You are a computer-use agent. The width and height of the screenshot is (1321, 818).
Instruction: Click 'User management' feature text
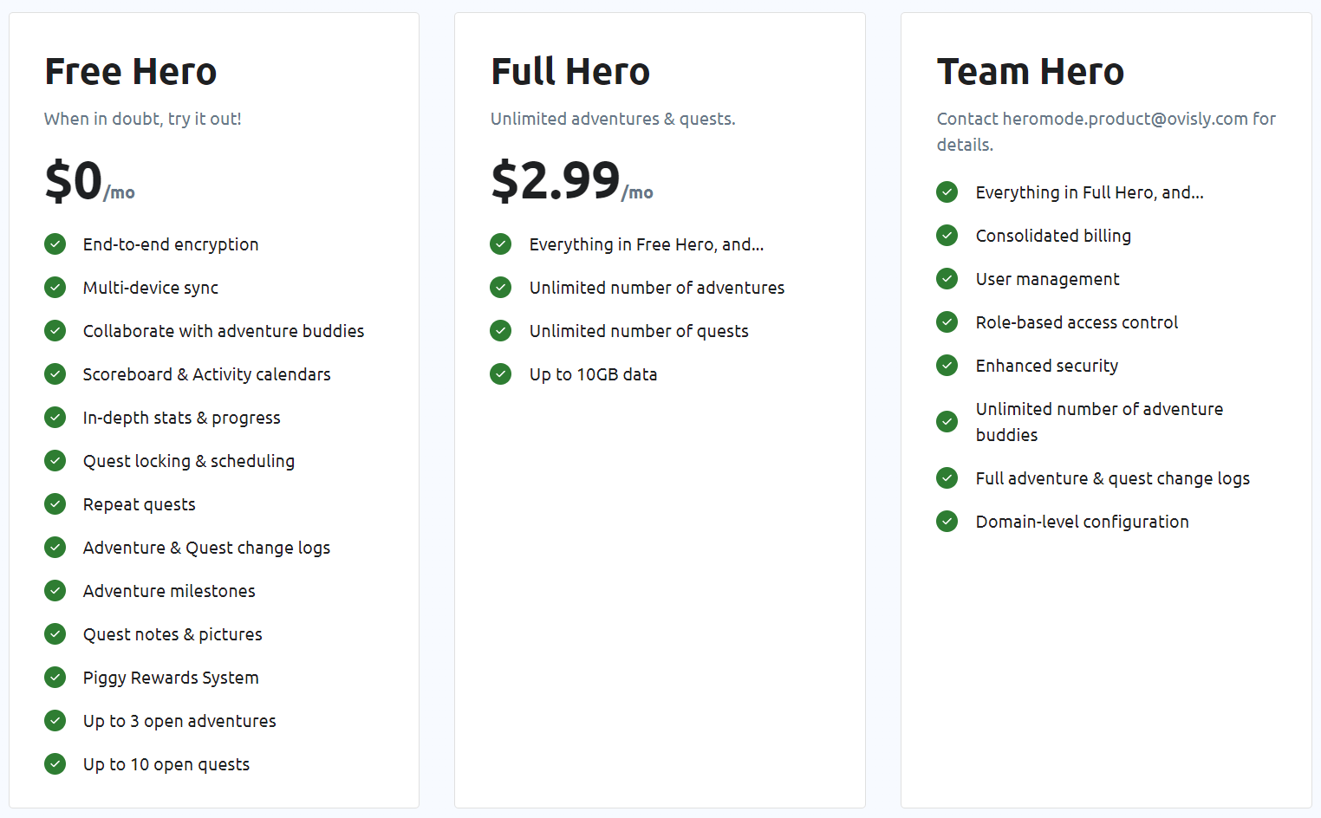(x=1048, y=279)
